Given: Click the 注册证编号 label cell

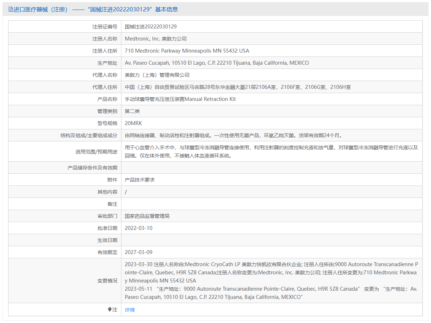Looking at the screenshot, I should 65,27.
